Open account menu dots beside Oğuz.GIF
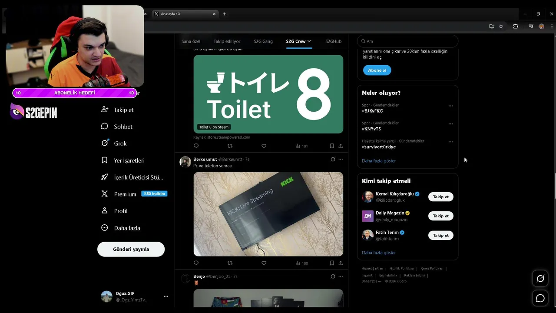556x313 pixels. tap(165, 296)
